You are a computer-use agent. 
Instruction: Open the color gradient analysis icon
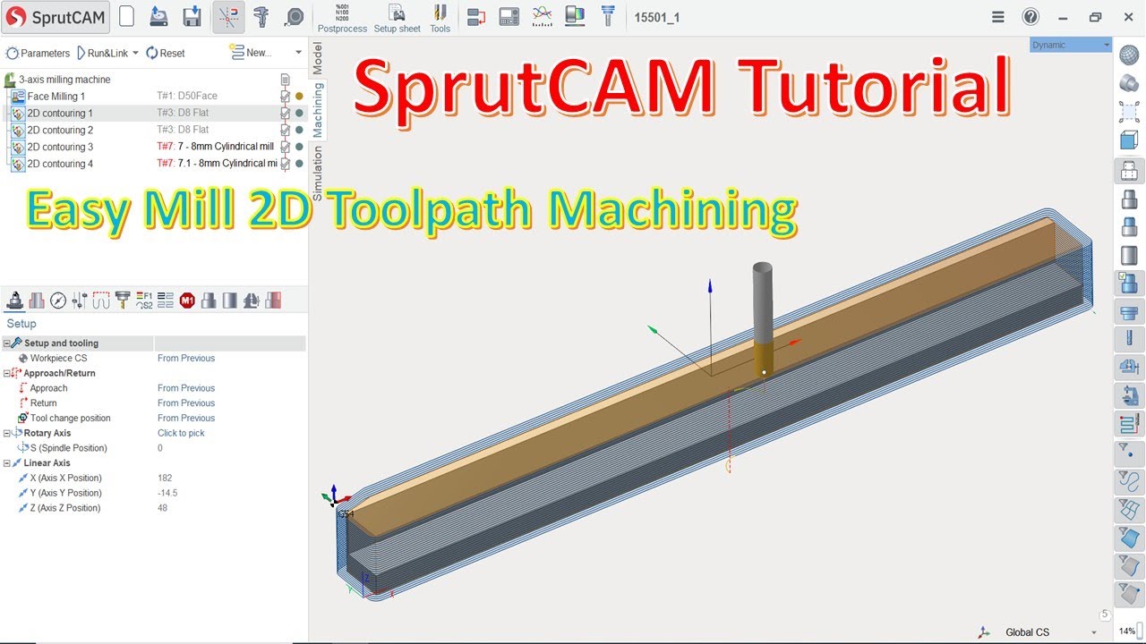point(575,16)
